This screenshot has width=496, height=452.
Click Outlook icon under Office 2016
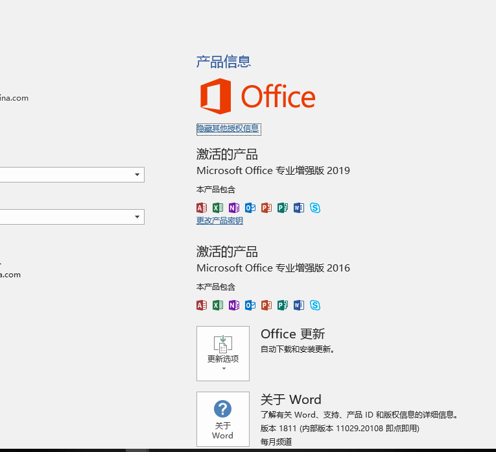tap(250, 305)
